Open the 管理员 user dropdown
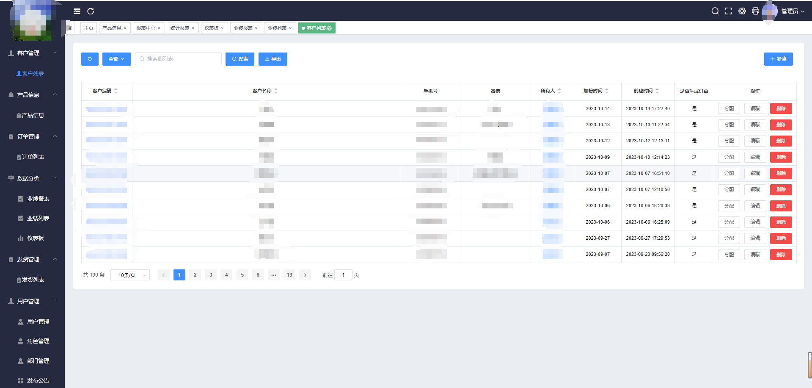Image resolution: width=812 pixels, height=388 pixels. [793, 11]
